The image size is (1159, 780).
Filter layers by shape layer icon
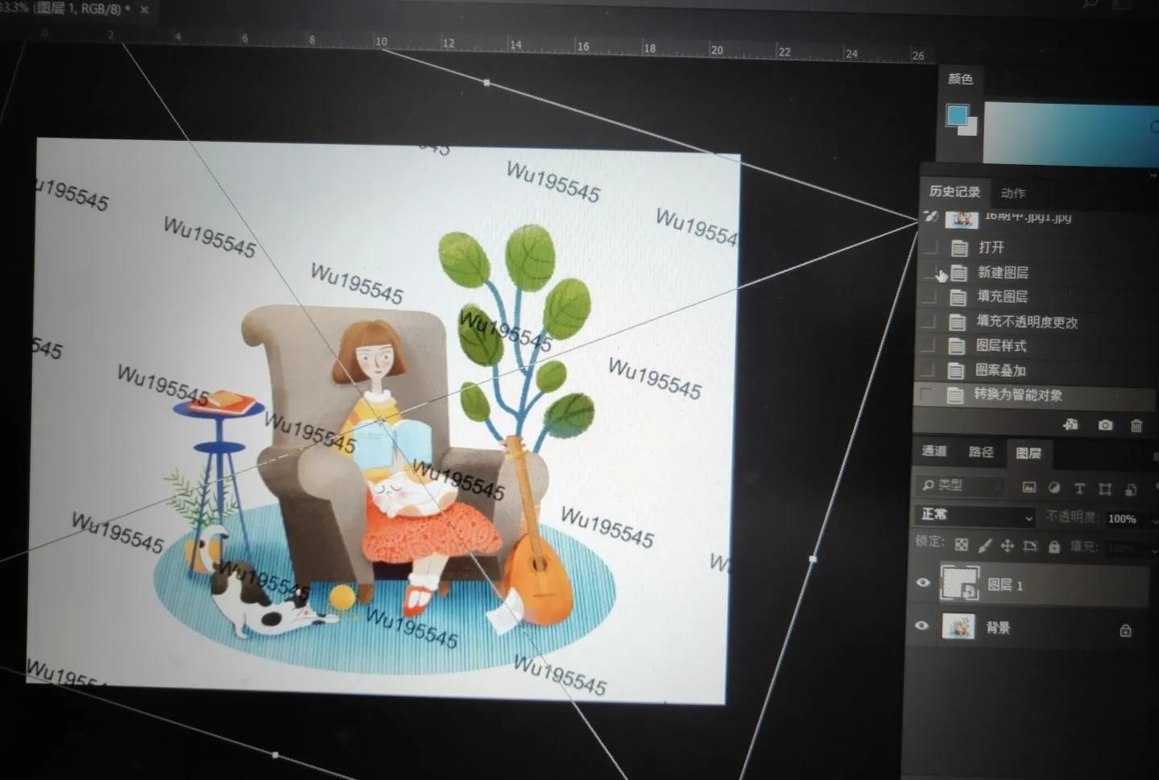(x=1105, y=489)
